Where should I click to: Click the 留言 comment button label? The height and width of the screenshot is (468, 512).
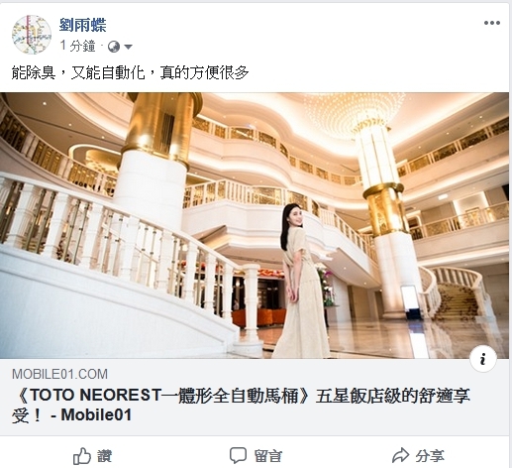(268, 456)
